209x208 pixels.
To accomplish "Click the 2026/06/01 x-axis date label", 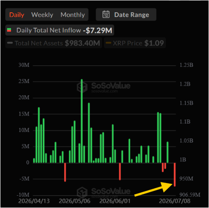I will point(115,201).
